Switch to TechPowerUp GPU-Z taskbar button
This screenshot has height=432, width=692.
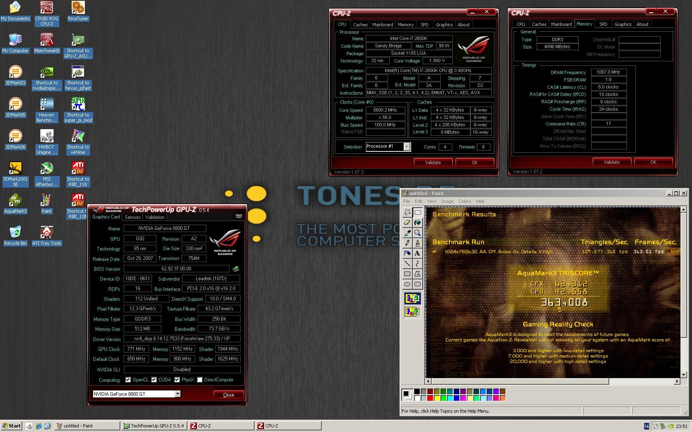tap(154, 426)
